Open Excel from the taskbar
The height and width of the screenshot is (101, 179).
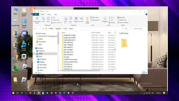pos(22,93)
